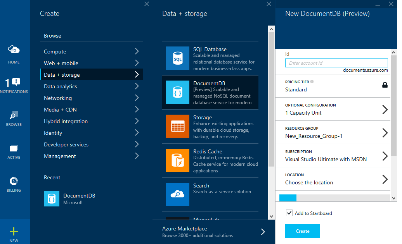Image resolution: width=402 pixels, height=244 pixels.
Task: Click the pricing tier lock icon
Action: (x=385, y=85)
